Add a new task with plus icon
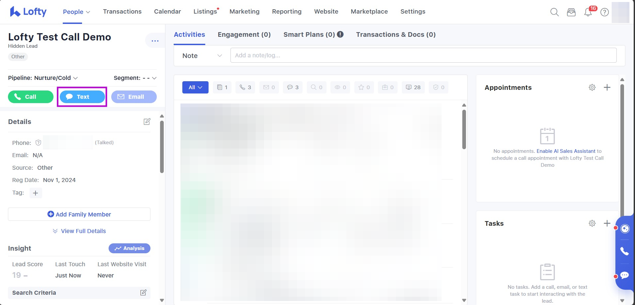The height and width of the screenshot is (305, 635). point(607,223)
